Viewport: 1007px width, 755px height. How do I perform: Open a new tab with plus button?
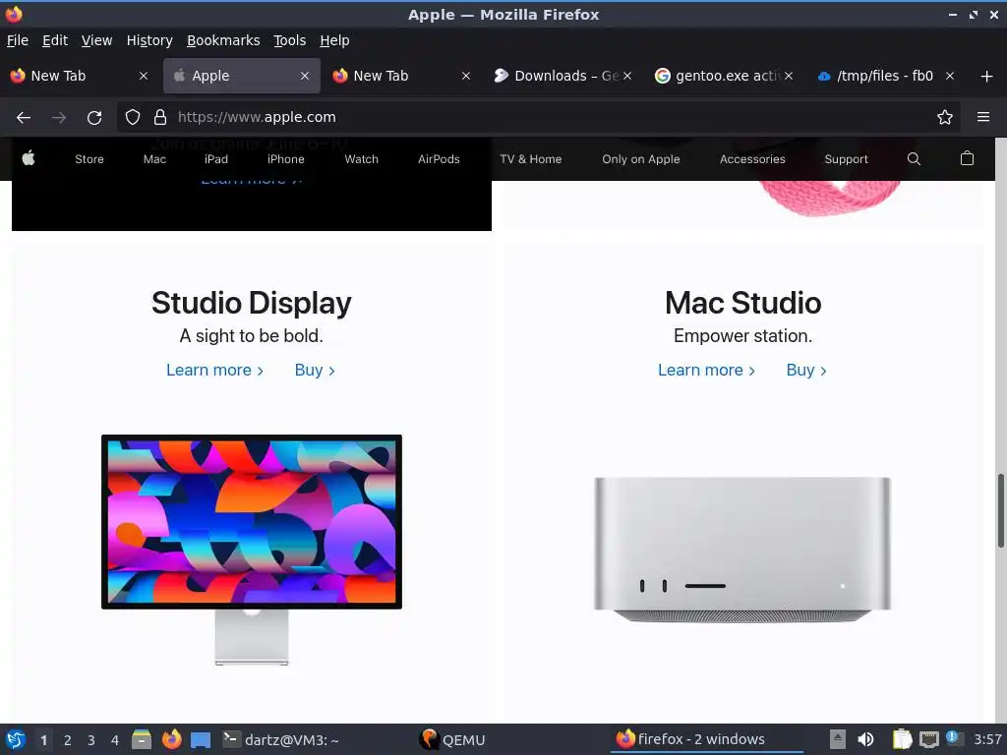987,77
